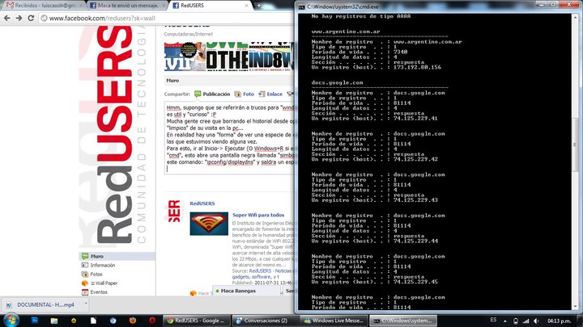Image resolution: width=583 pixels, height=327 pixels.
Task: Choose Enlace share option
Action: (270, 94)
